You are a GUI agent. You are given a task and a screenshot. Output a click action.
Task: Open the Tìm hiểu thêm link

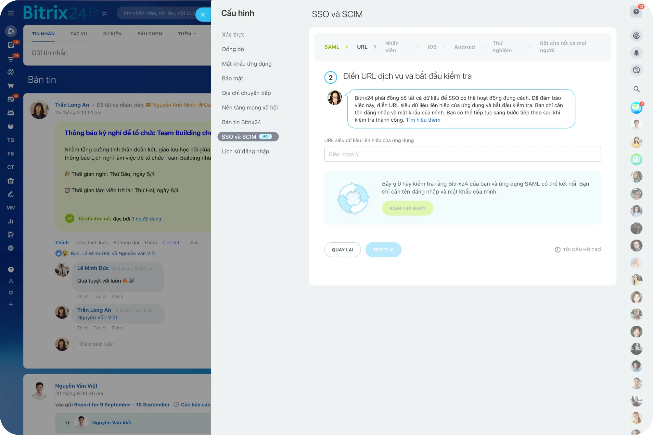click(423, 120)
